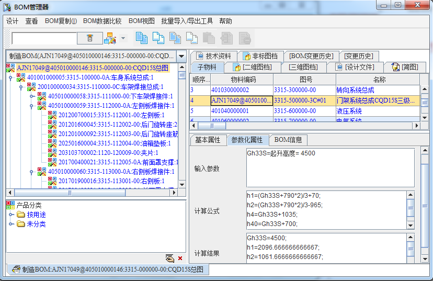Click the second blue copy documents icon

pos(158,38)
